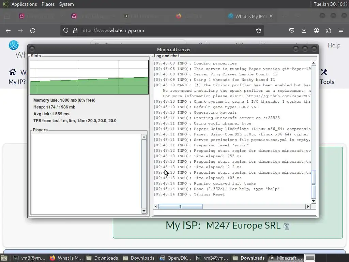Screen dimensions: 349x262
Task: Click the "Memory use: 1000 mb" text
Action: pyautogui.click(x=64, y=100)
